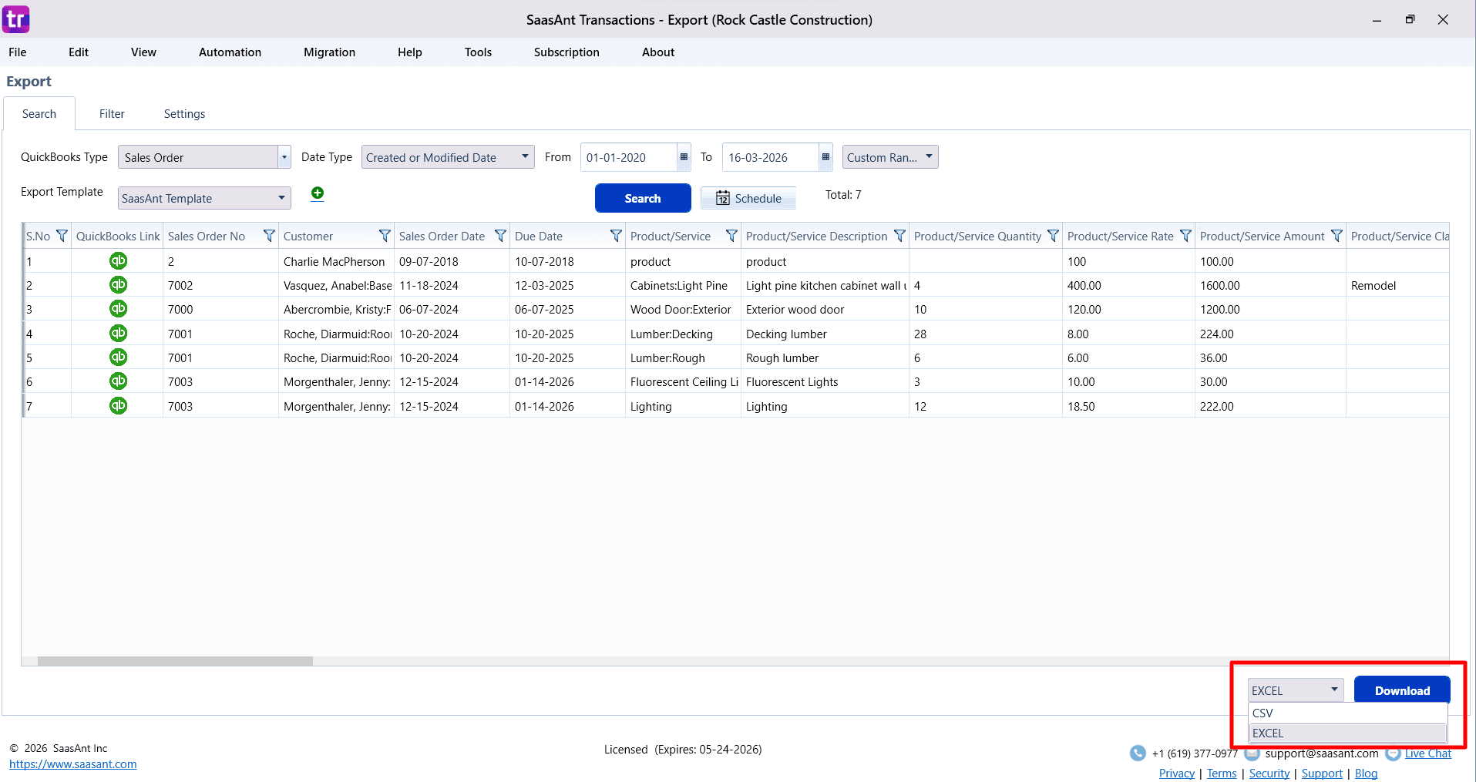Click the horizontal scrollbar thumb of the grid
Screen dimensions: 1476x782
coord(175,661)
